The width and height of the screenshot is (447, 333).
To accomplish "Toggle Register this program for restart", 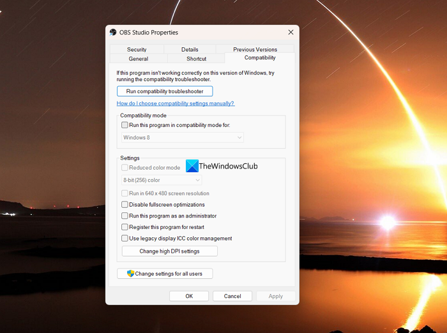I will coord(125,227).
